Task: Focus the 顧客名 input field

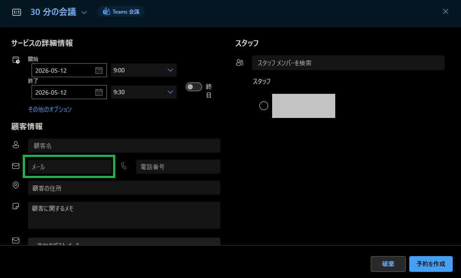Action: click(124, 146)
